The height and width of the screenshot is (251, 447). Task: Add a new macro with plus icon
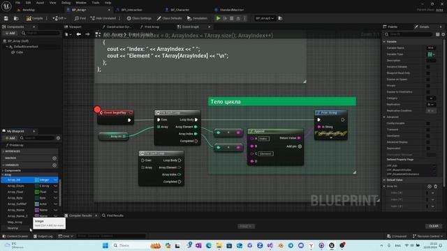tap(54, 158)
